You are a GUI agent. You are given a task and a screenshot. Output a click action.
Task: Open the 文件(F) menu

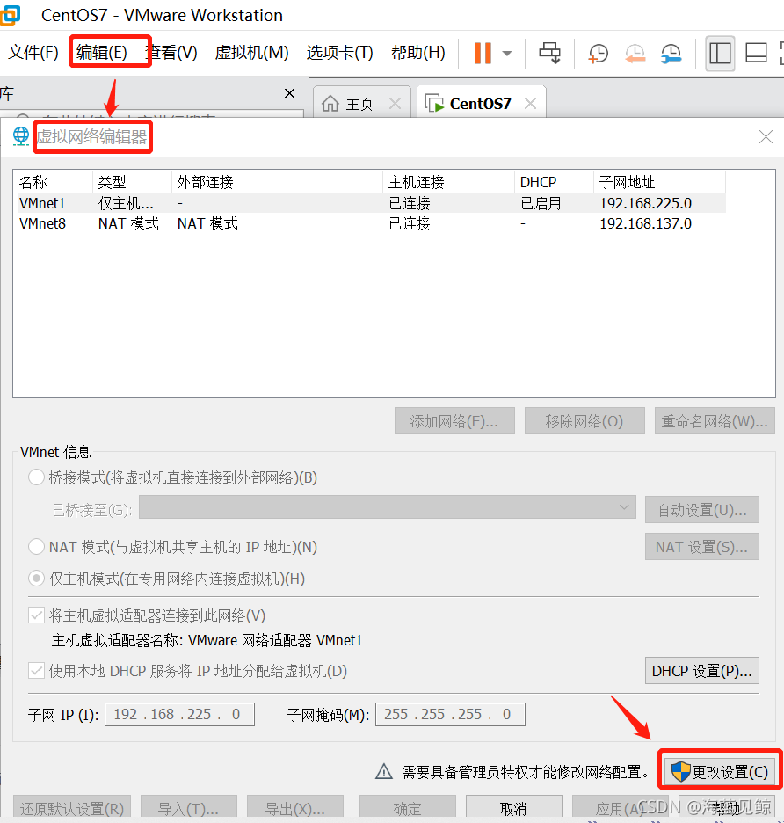point(33,53)
